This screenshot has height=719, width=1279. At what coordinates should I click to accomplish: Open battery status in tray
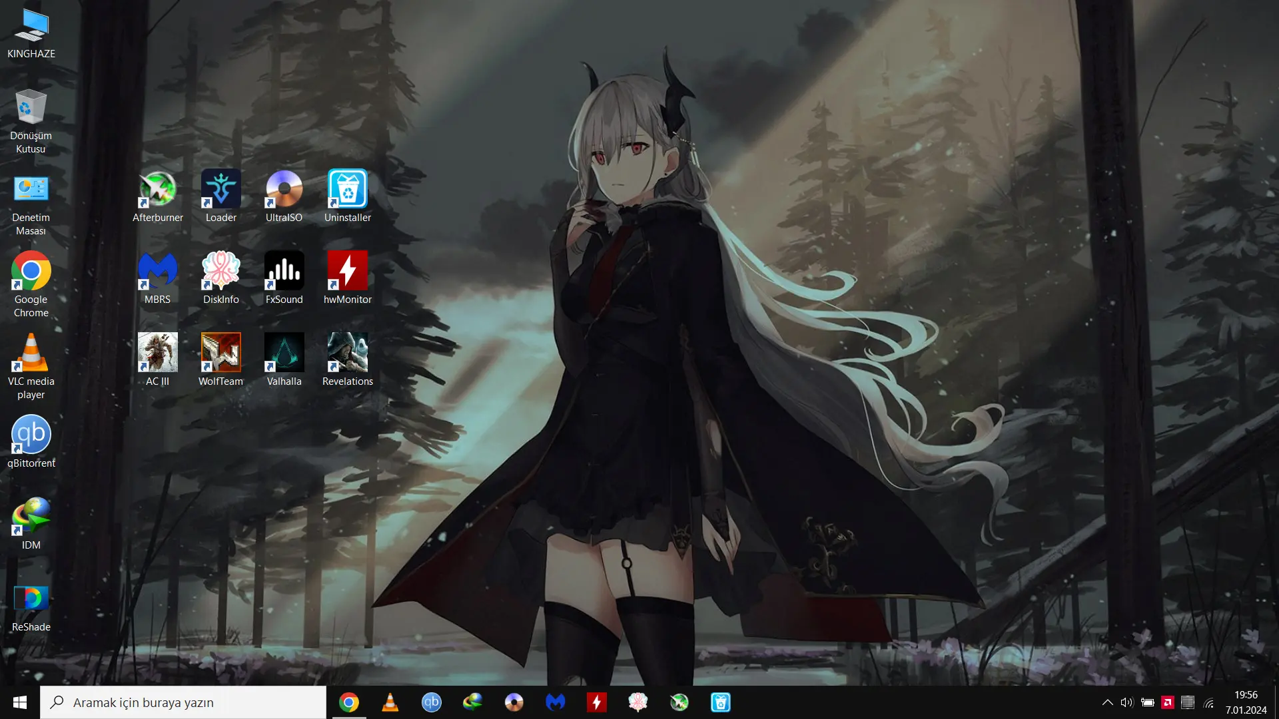coord(1147,702)
